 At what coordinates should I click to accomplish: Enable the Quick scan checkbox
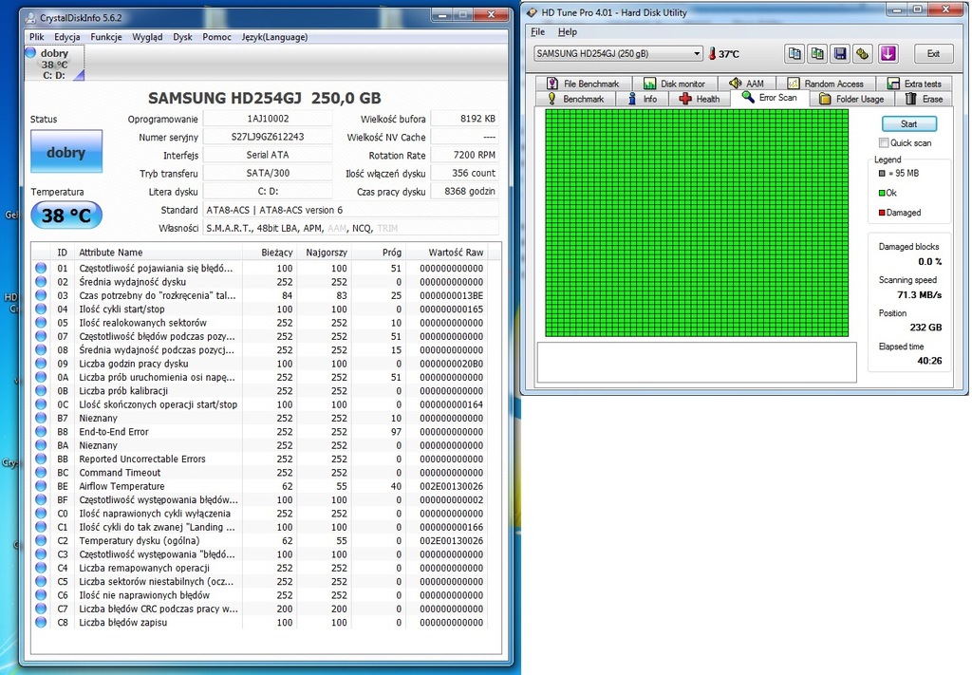884,143
